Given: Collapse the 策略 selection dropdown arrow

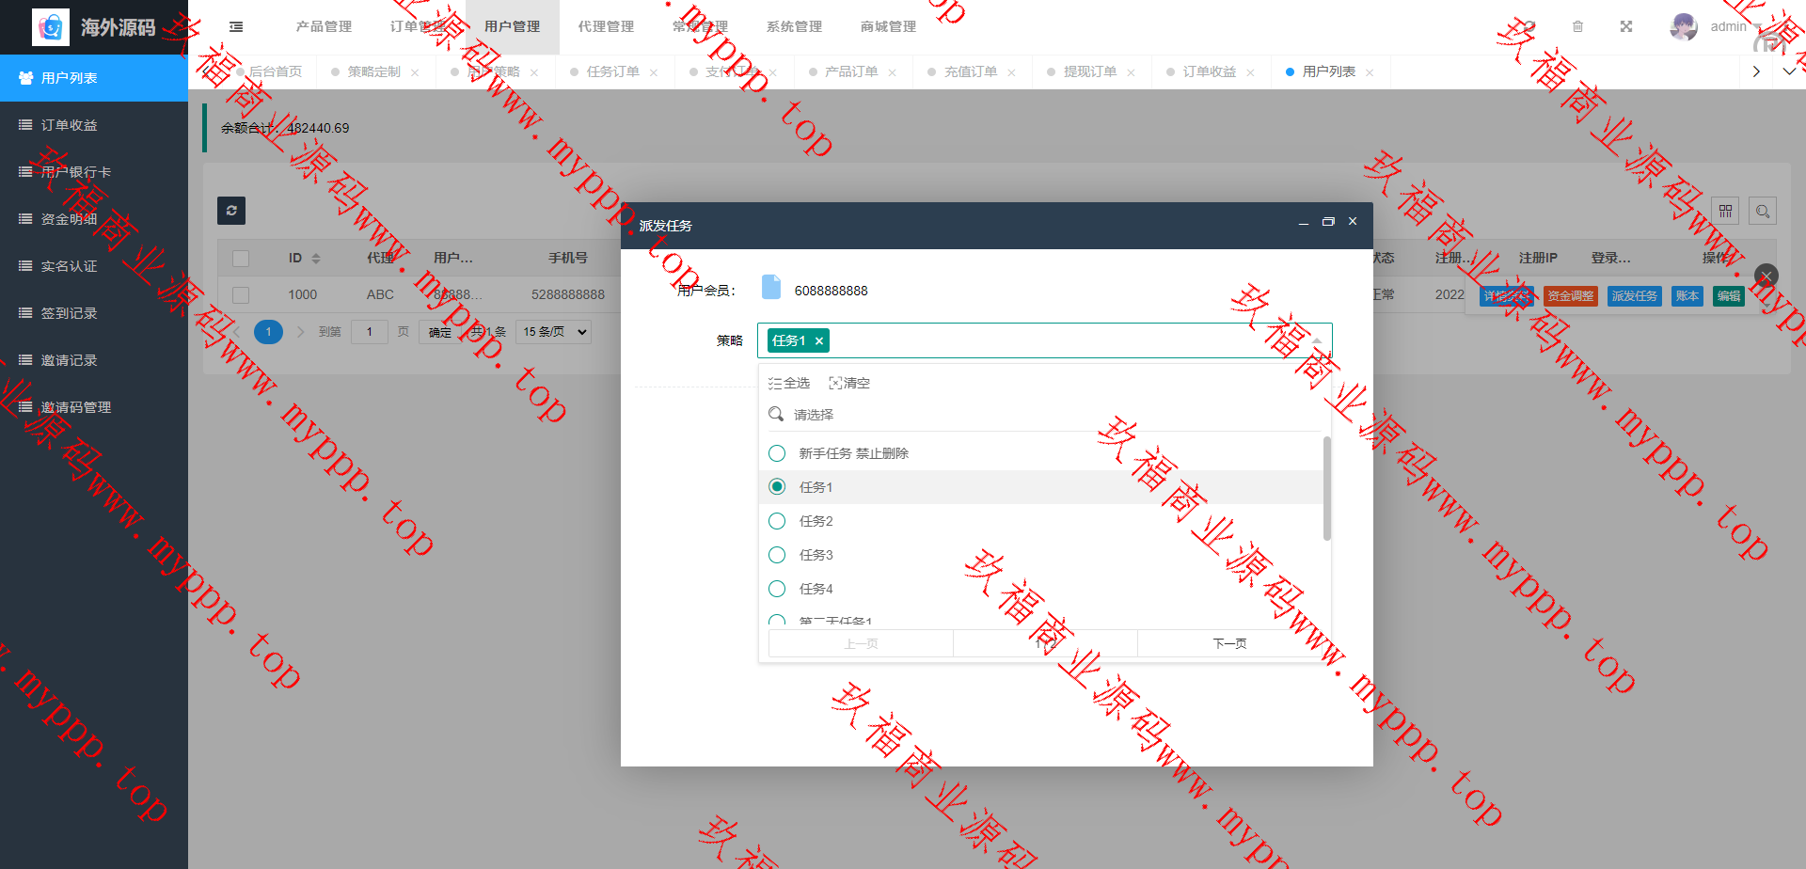Looking at the screenshot, I should click(x=1317, y=340).
